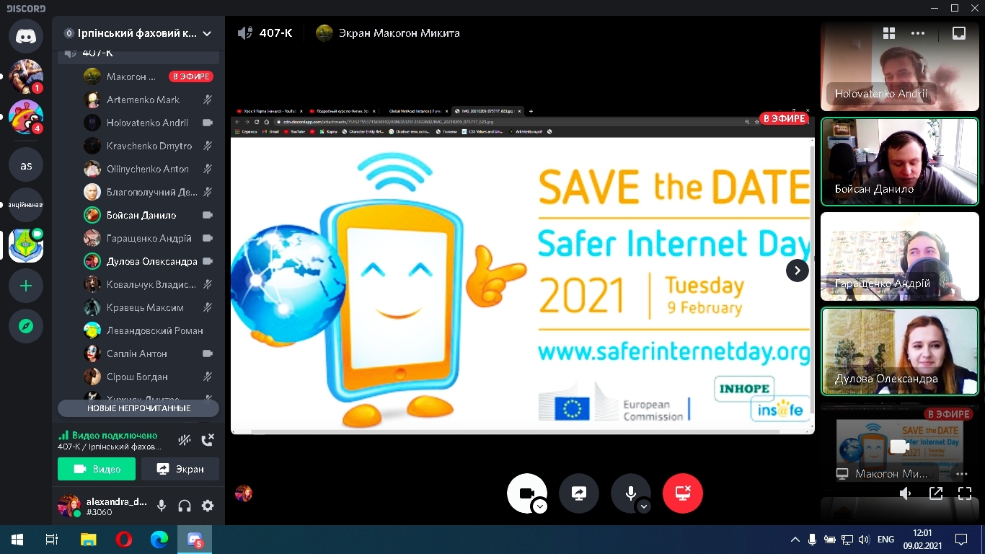This screenshot has height=554, width=985.
Task: Open Бойсан Данило video tile
Action: click(x=900, y=162)
